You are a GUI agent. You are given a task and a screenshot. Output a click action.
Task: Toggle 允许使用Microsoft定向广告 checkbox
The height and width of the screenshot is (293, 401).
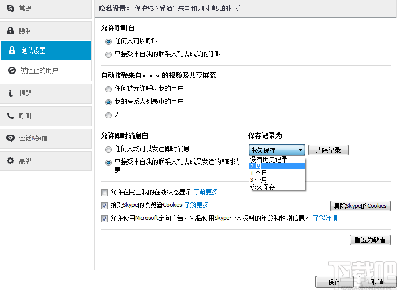(x=104, y=218)
